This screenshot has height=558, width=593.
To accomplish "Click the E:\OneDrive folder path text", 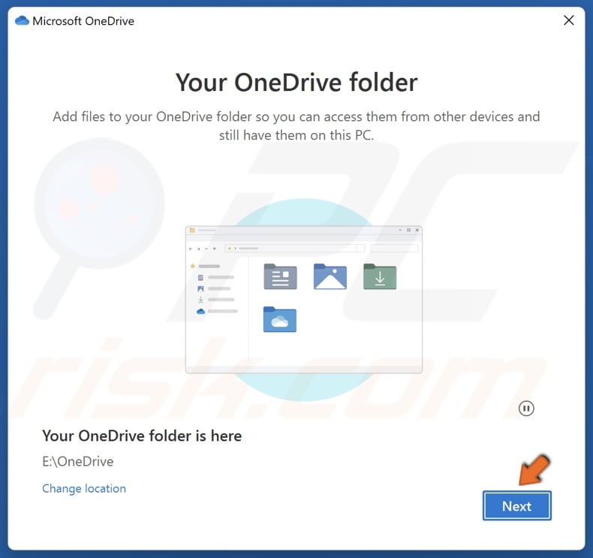I will [78, 462].
